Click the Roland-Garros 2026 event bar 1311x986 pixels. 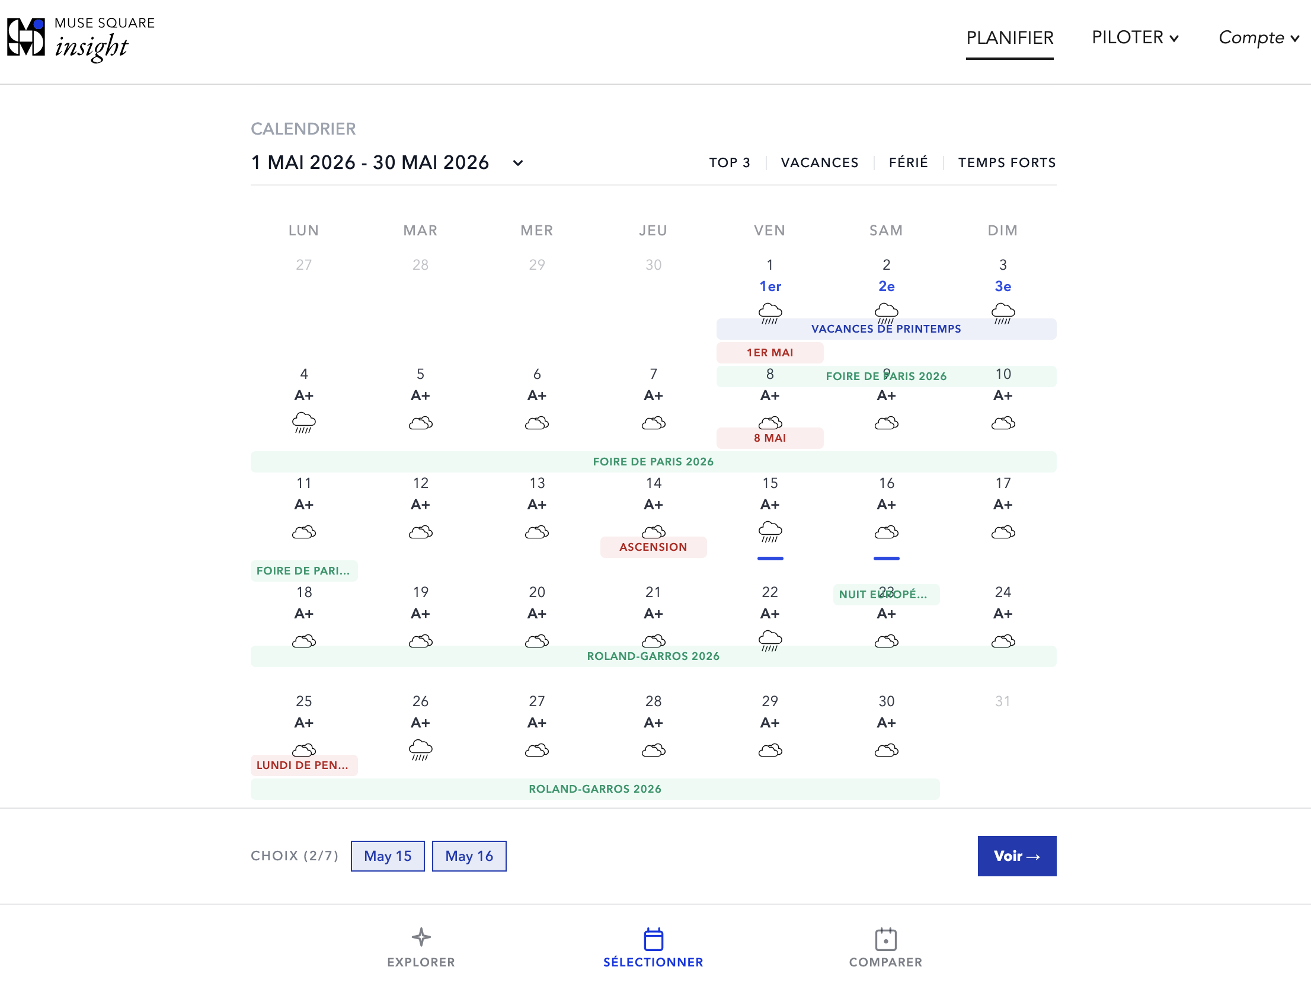click(x=653, y=656)
